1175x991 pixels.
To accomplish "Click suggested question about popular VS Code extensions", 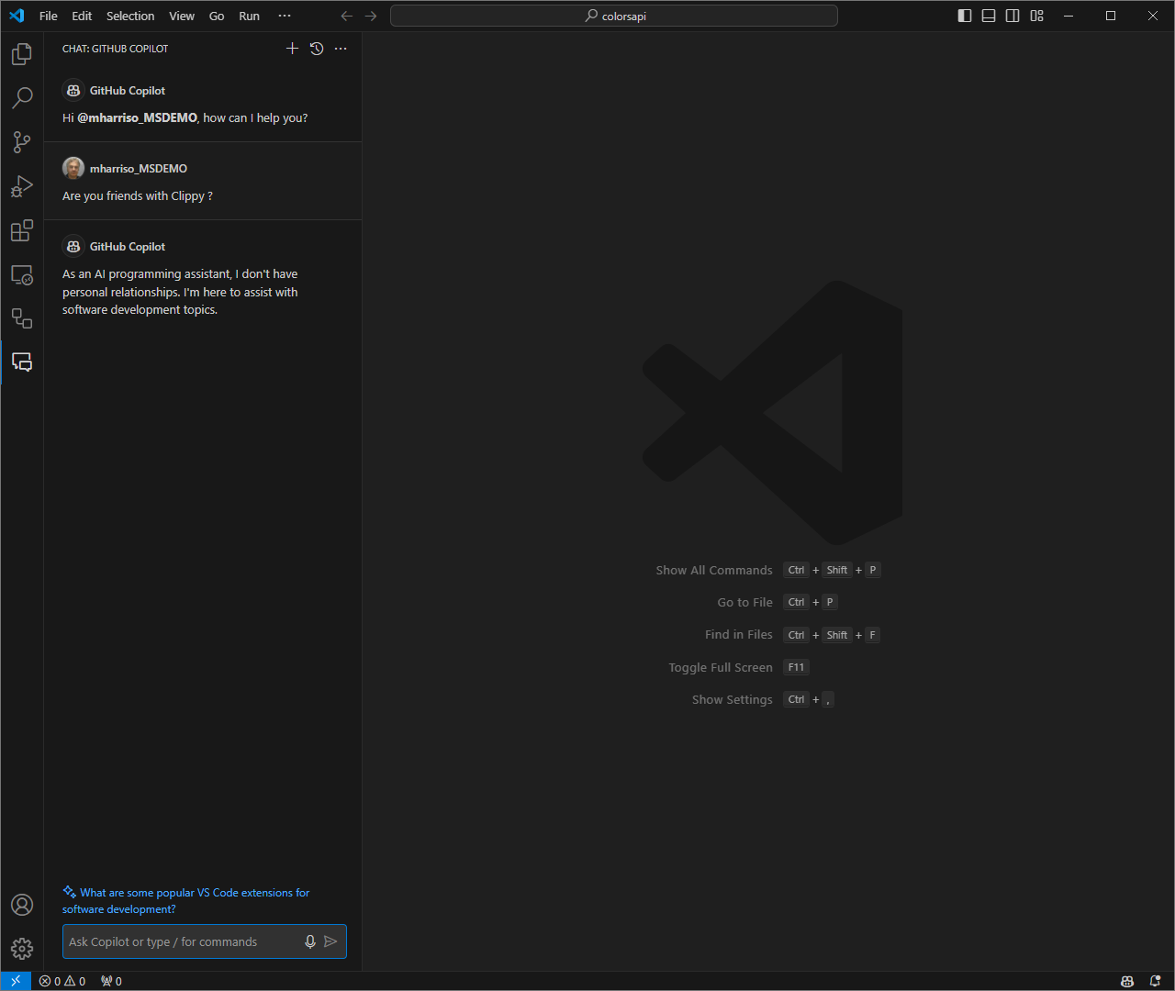I will (x=185, y=900).
